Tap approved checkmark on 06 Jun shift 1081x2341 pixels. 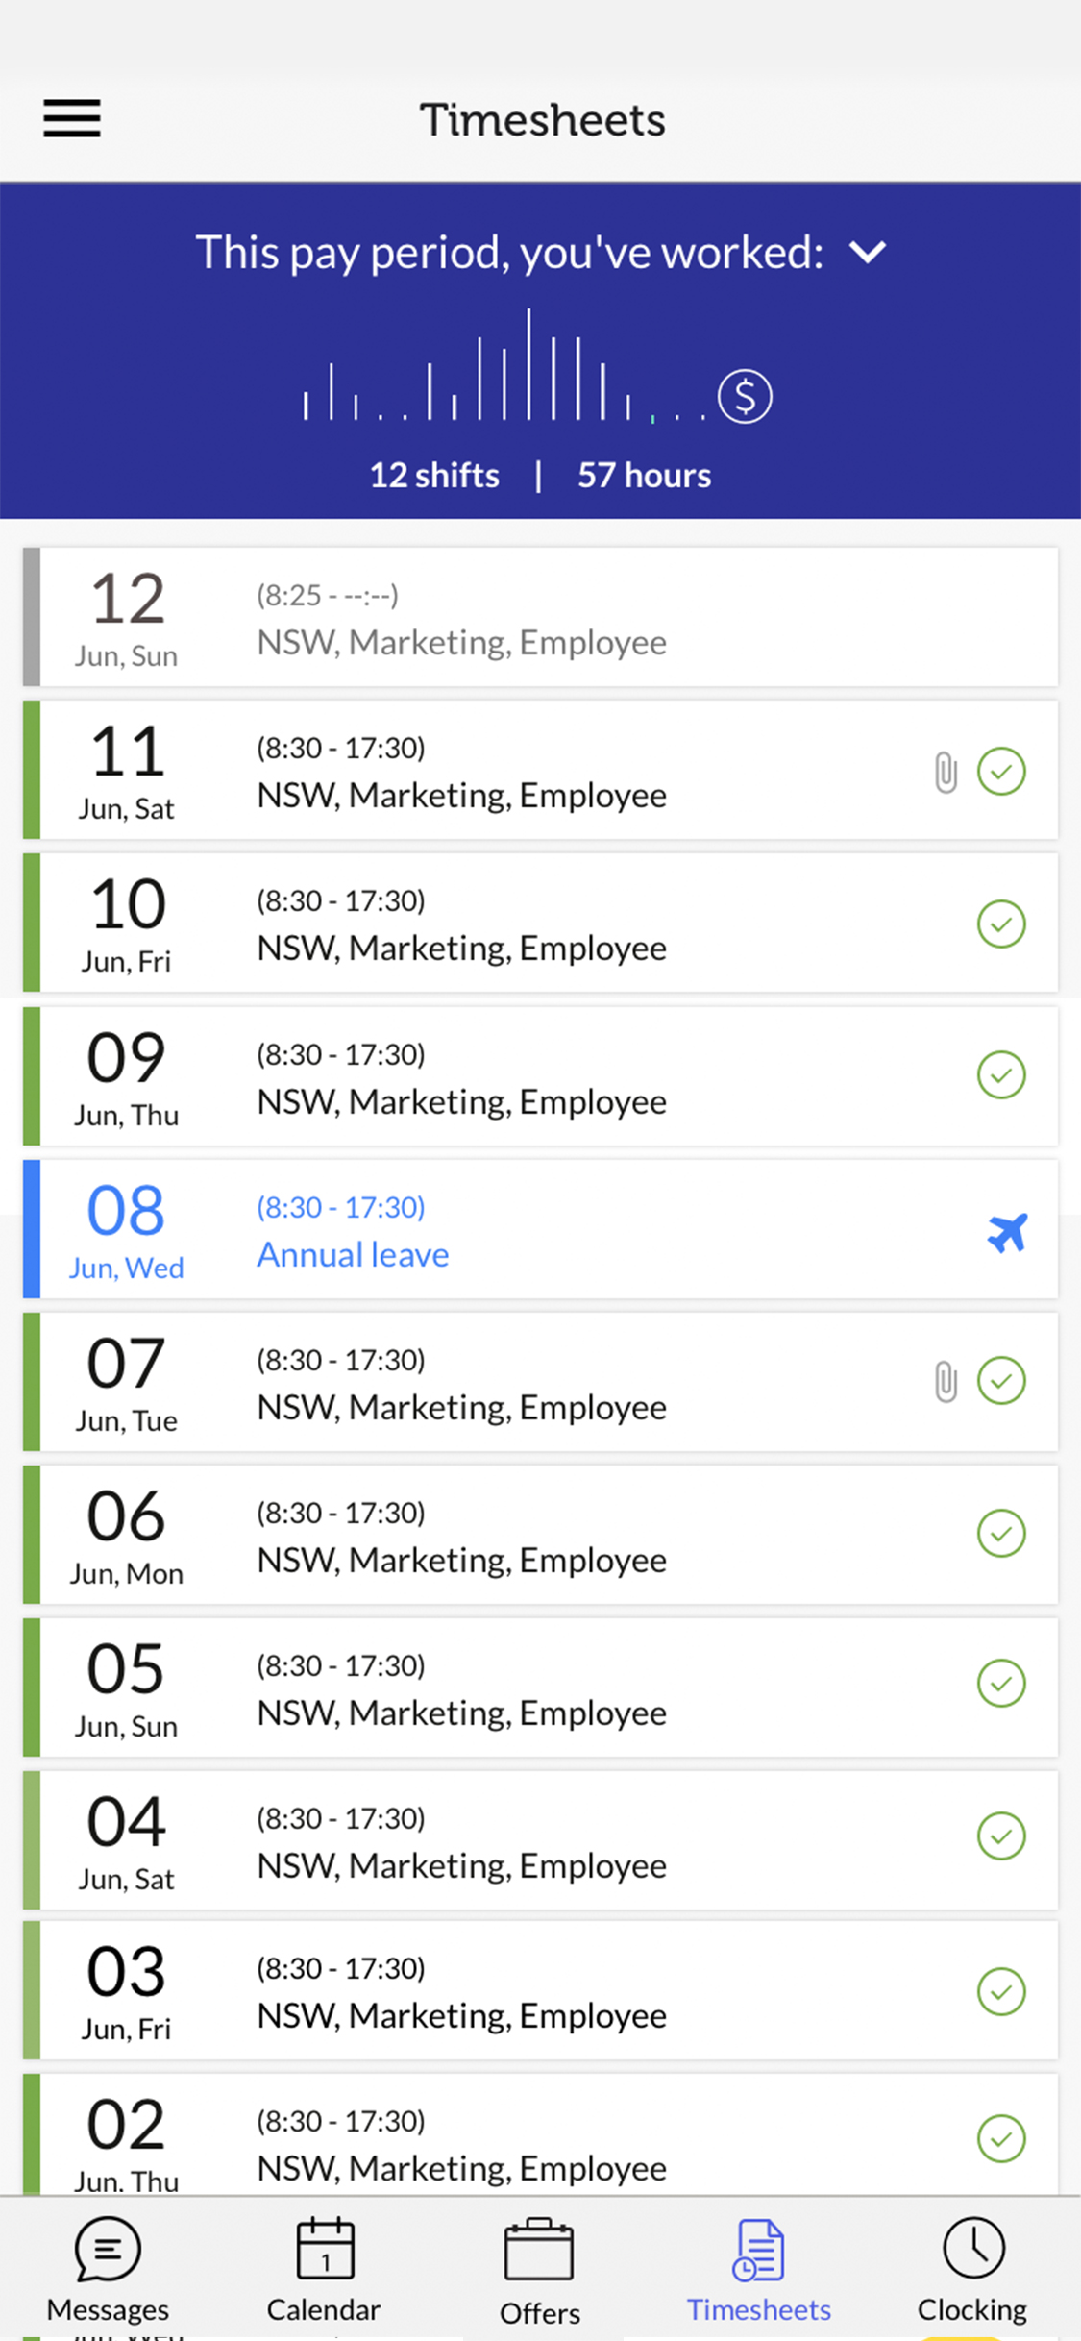tap(1001, 1533)
